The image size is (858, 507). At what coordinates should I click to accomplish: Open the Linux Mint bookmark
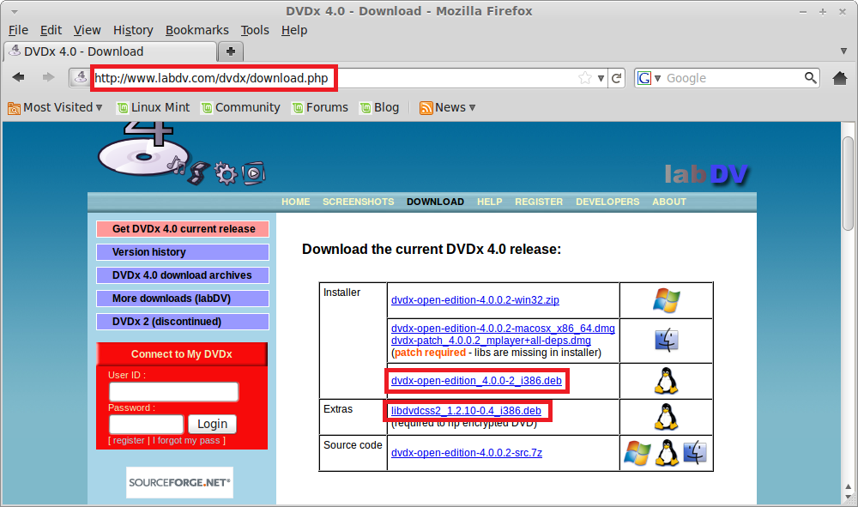154,108
